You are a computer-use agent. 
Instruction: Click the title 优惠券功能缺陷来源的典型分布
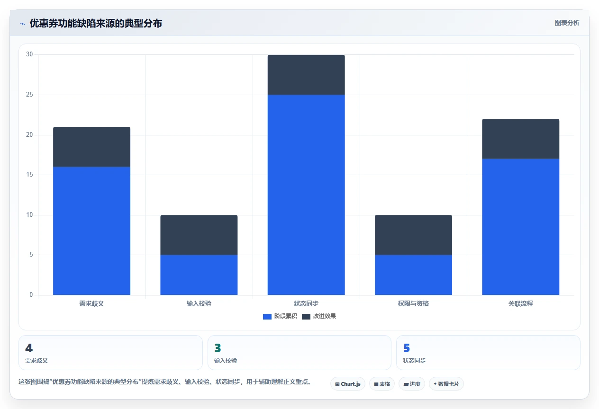(96, 23)
